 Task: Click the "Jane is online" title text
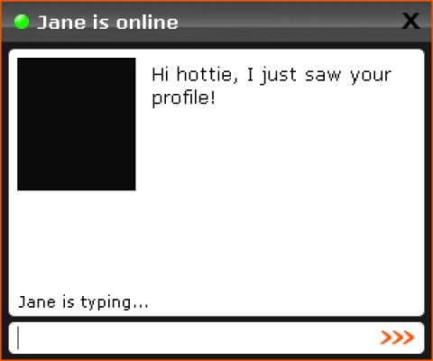coord(107,23)
